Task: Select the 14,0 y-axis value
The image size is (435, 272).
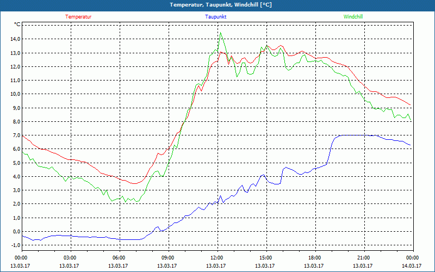Action: click(x=15, y=39)
